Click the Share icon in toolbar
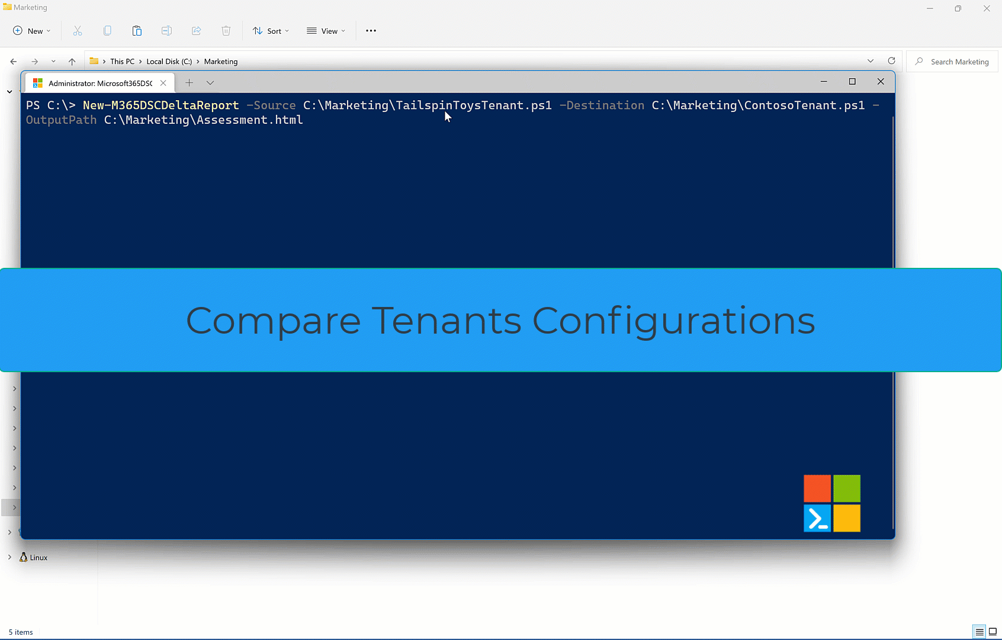The image size is (1002, 640). point(197,31)
